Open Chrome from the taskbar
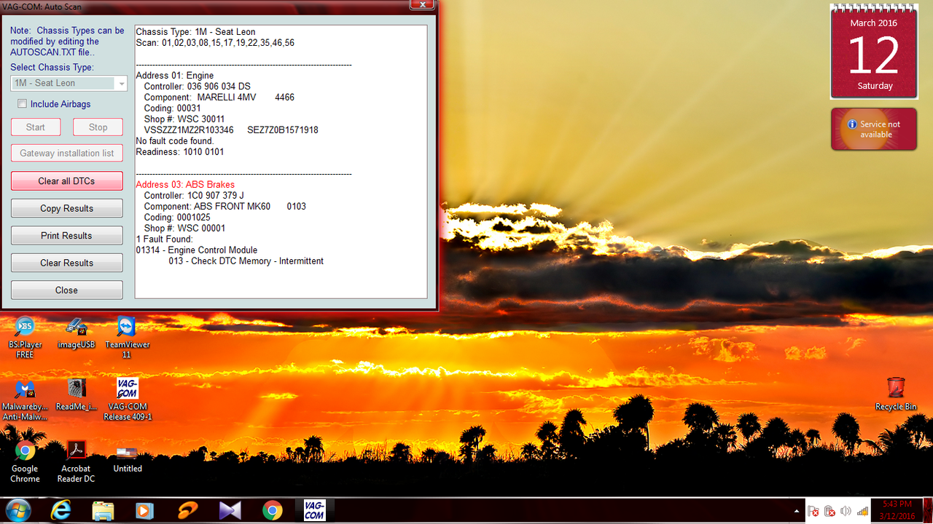The image size is (933, 524). (x=273, y=510)
